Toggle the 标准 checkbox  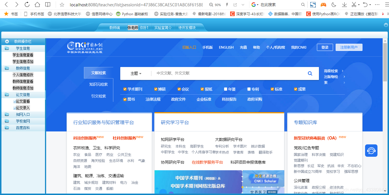[x=272, y=89]
